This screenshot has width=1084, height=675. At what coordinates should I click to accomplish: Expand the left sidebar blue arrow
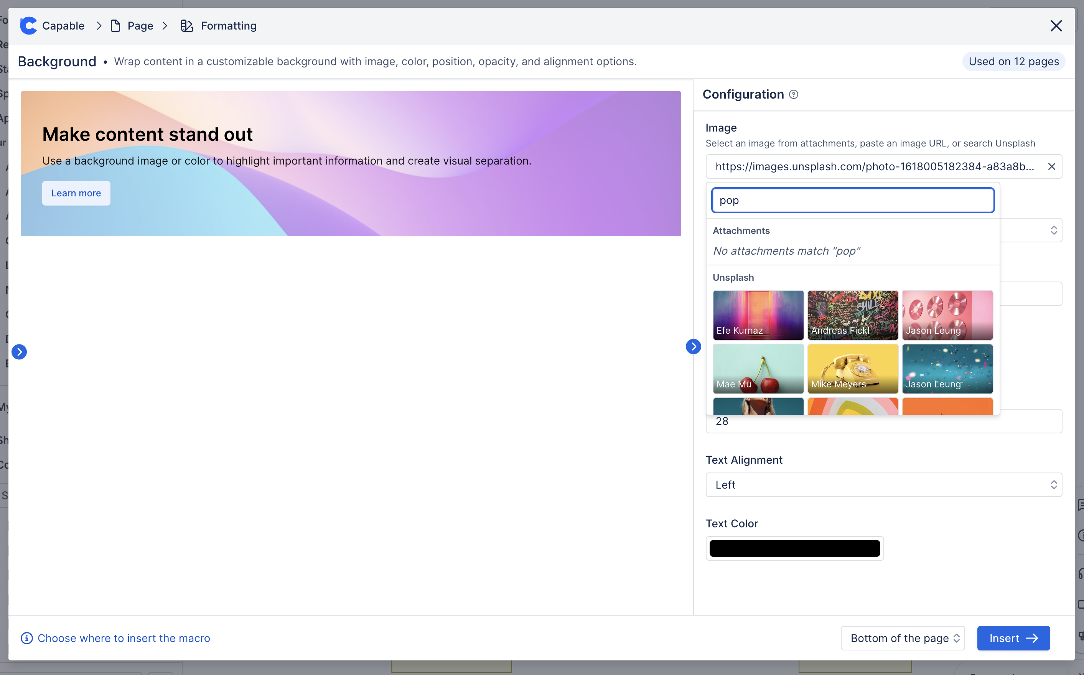(x=19, y=352)
